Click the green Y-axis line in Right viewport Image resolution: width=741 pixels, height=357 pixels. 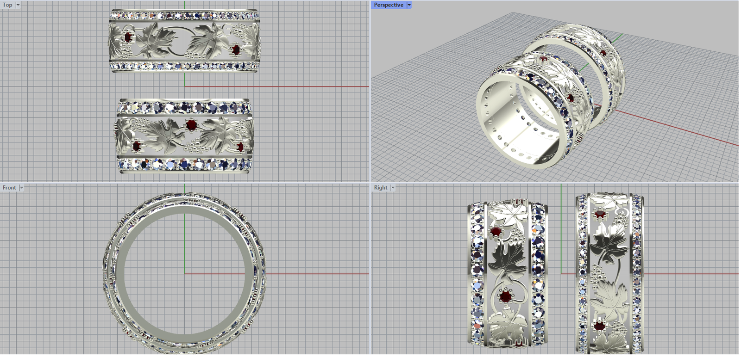(x=561, y=231)
